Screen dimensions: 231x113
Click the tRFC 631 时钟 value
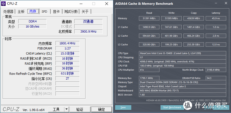67,73
